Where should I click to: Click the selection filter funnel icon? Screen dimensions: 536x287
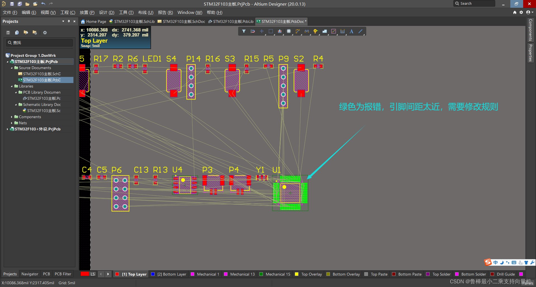tap(244, 31)
